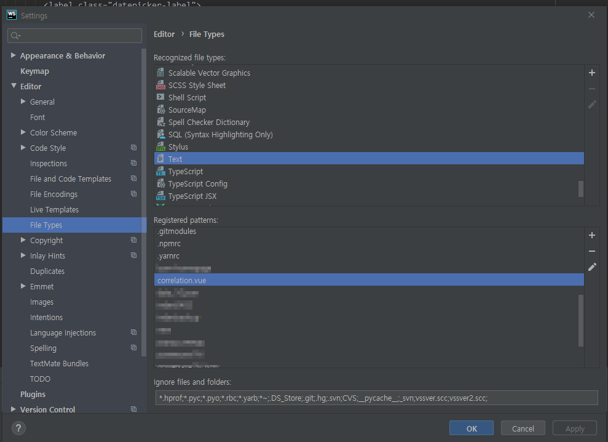Click project-level icon beside Language Injections
608x442 pixels.
tap(134, 332)
